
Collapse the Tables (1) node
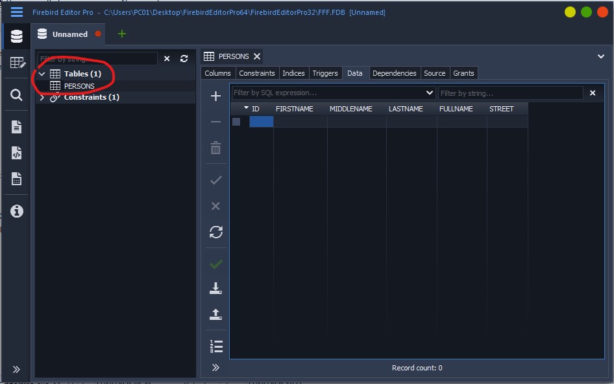[x=42, y=73]
